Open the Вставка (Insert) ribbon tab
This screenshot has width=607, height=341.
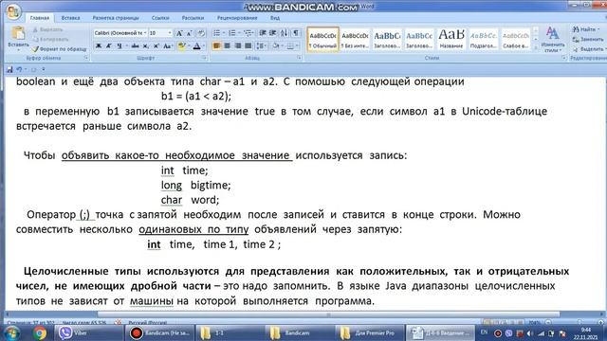pyautogui.click(x=70, y=18)
